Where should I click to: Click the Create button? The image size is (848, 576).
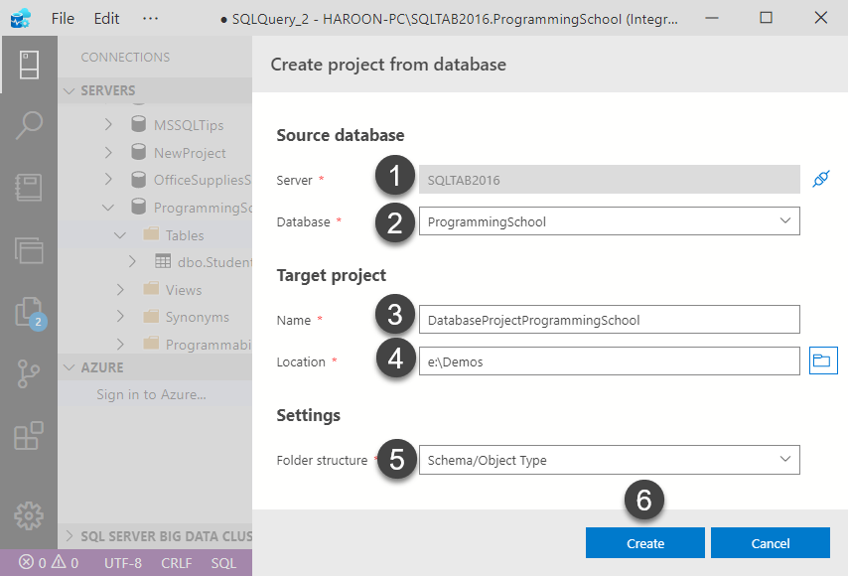click(x=644, y=543)
